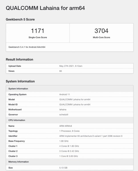Select the value 4 Cores @ 1.80 GHz
Image resolution: width=138 pixels, height=171 pixels.
click(69, 146)
